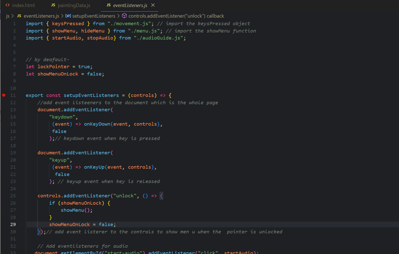Open the js folder breadcrumb dropdown
Screen dimensions: 399x254
pyautogui.click(x=8, y=16)
